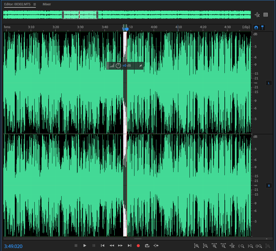Viewport: 276px width, 251px height.
Task: Toggle loop playback icon
Action: pos(147,246)
